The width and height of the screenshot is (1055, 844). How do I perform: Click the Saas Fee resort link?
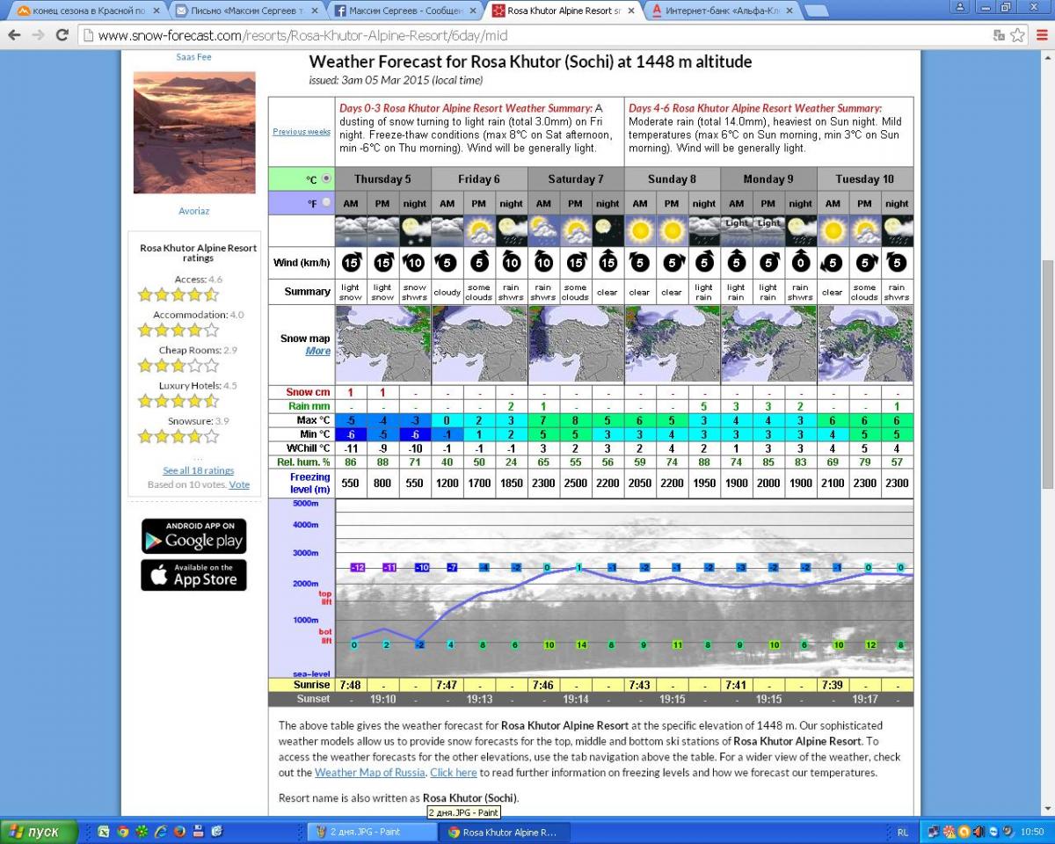pyautogui.click(x=193, y=57)
